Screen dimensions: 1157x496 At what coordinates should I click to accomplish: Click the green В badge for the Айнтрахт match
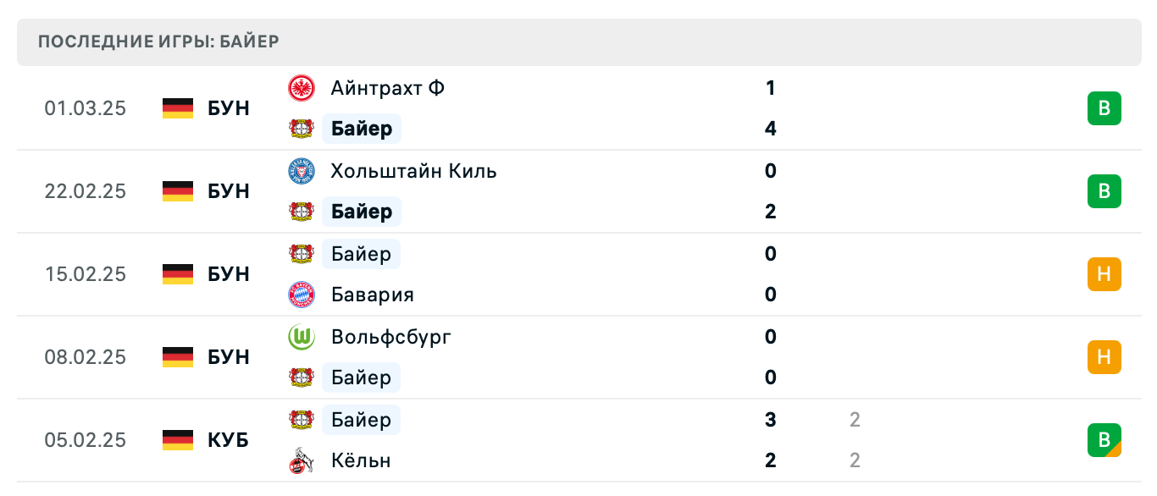[x=1104, y=108]
